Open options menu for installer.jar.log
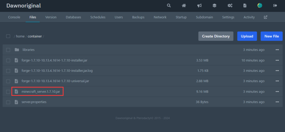 coord(277,71)
